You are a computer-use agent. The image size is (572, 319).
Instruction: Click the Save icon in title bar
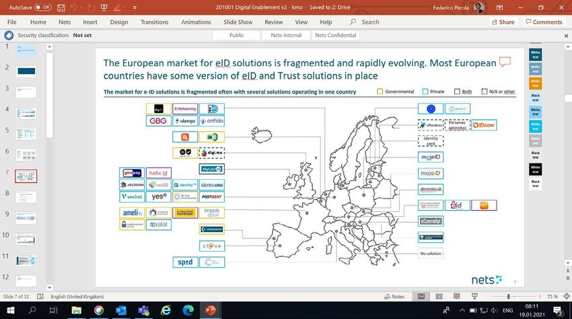(61, 7)
